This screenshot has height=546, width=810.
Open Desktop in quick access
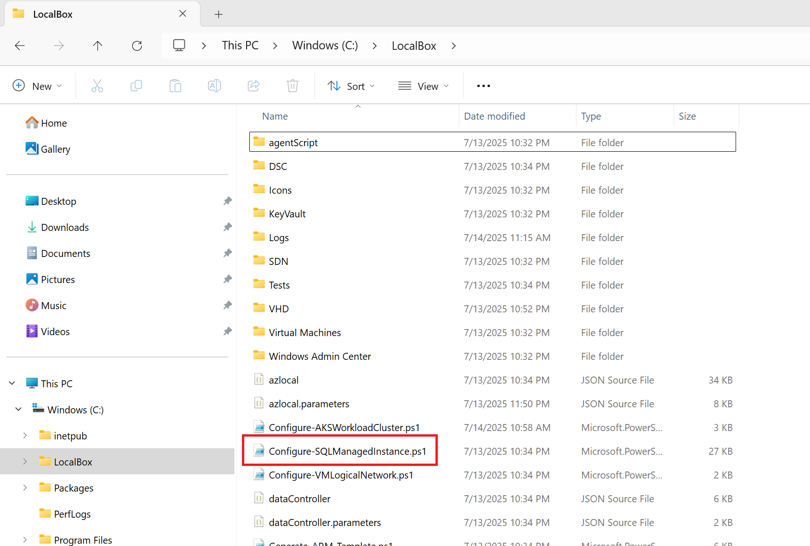[51, 201]
